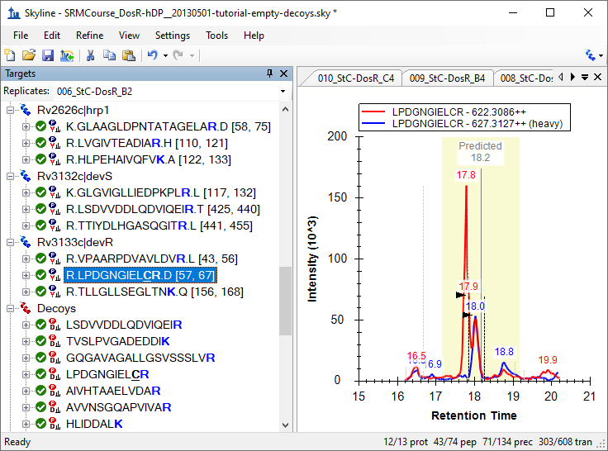Image resolution: width=608 pixels, height=451 pixels.
Task: Click the Cut scissors icon
Action: point(91,55)
